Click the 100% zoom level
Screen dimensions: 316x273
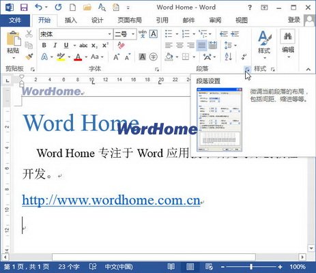[298, 267]
